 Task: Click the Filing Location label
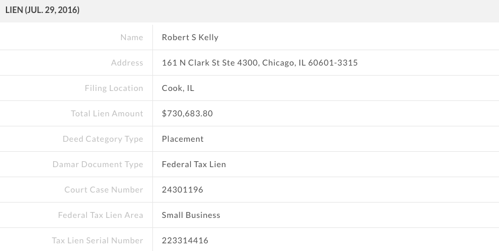(114, 88)
